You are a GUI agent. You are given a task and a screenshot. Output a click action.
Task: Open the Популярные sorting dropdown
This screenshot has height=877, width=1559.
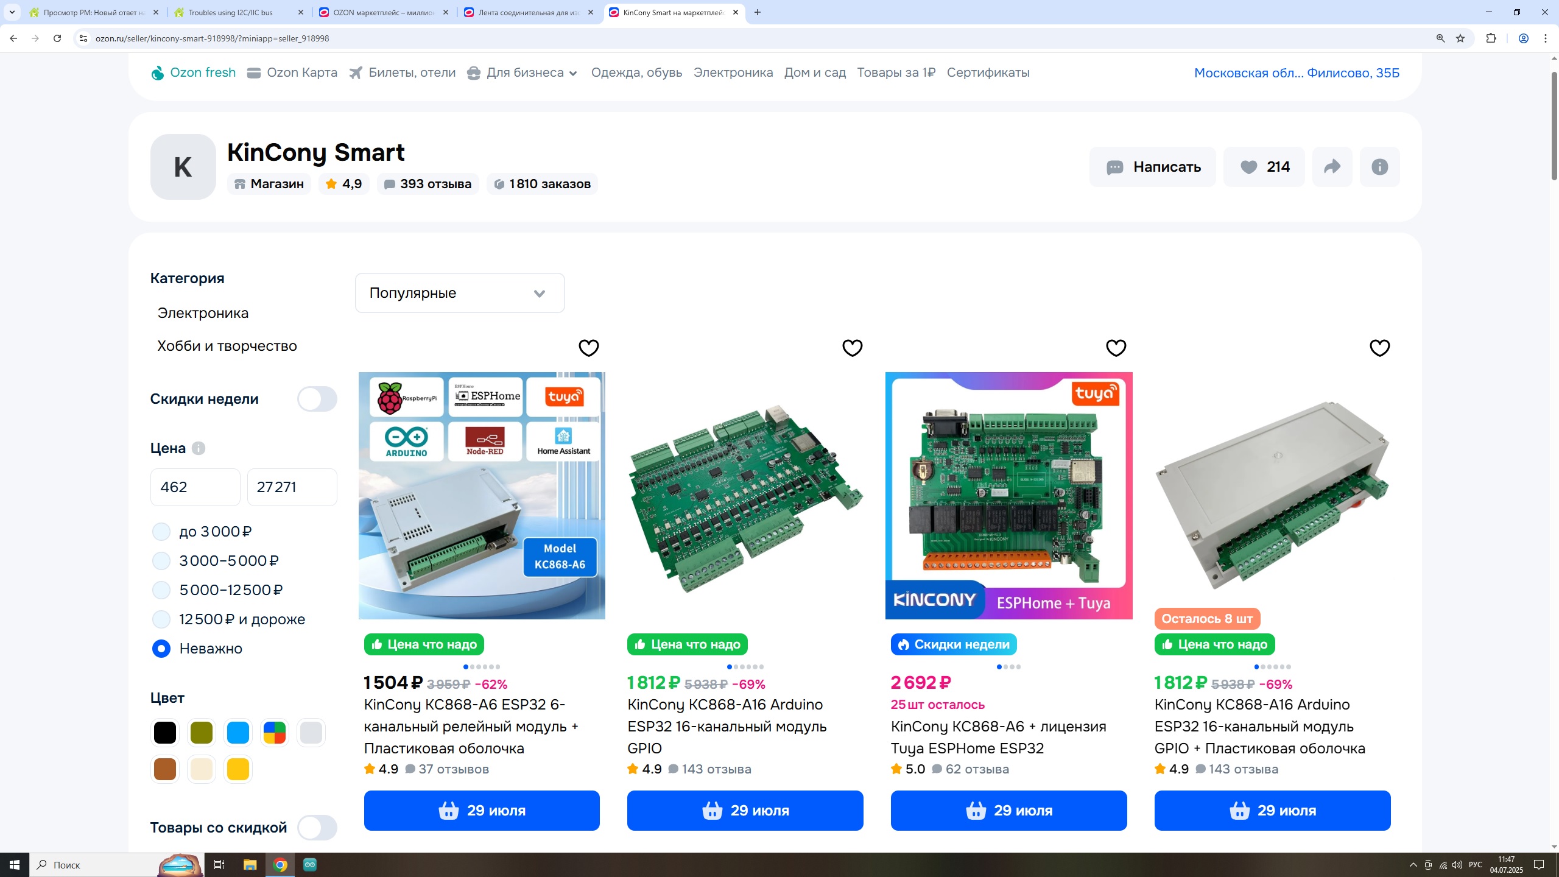[460, 293]
